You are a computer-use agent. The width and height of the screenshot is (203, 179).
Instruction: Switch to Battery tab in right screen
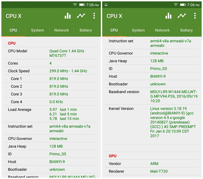187,30
